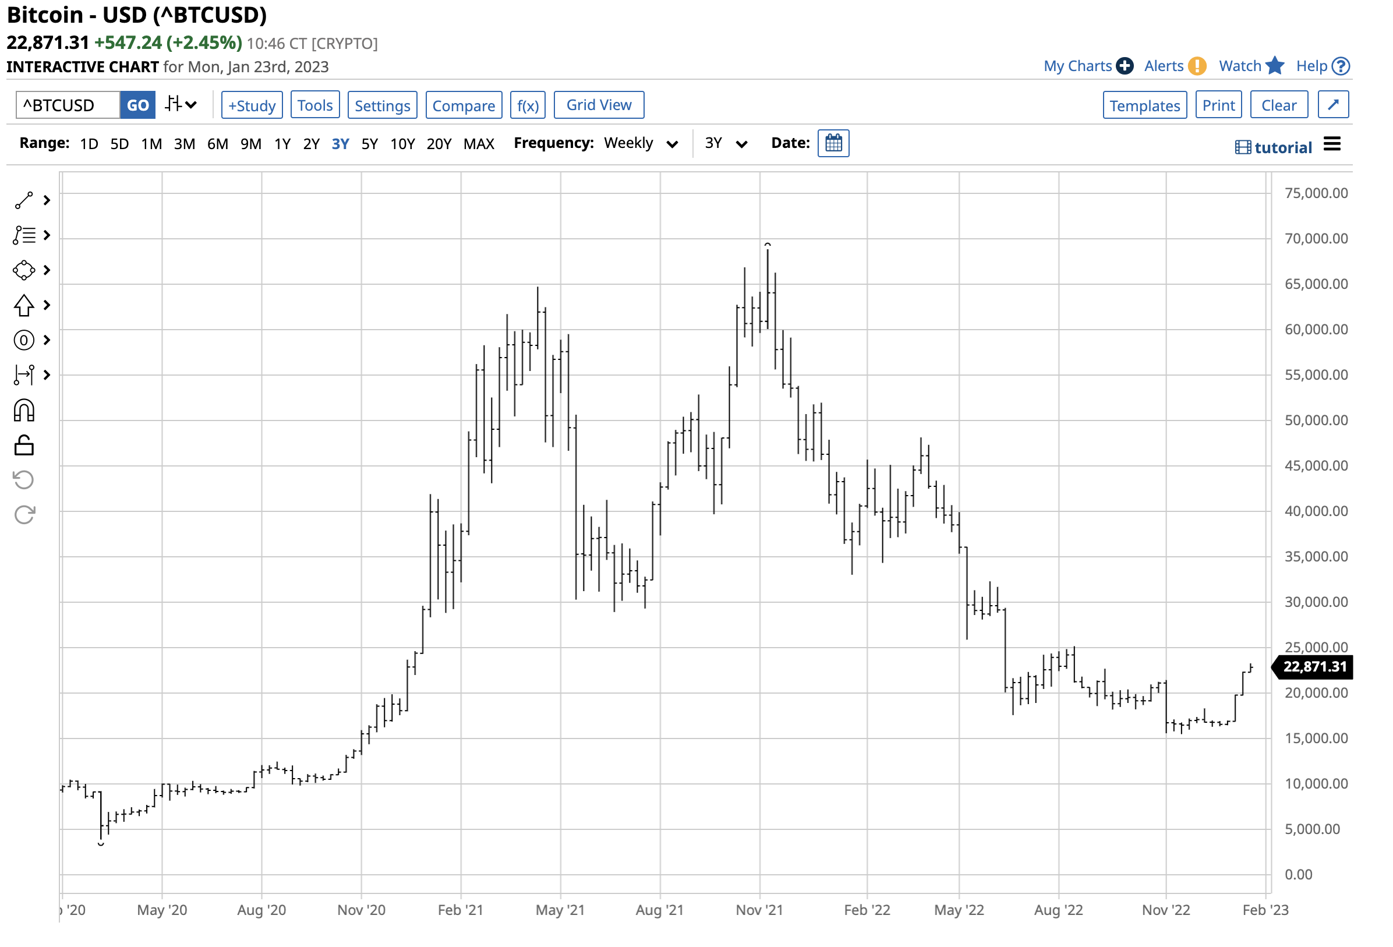
Task: Open the date picker calendar icon
Action: coord(833,143)
